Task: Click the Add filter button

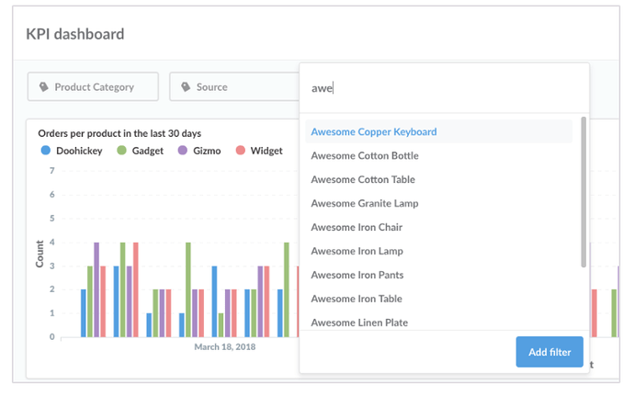Action: tap(549, 352)
